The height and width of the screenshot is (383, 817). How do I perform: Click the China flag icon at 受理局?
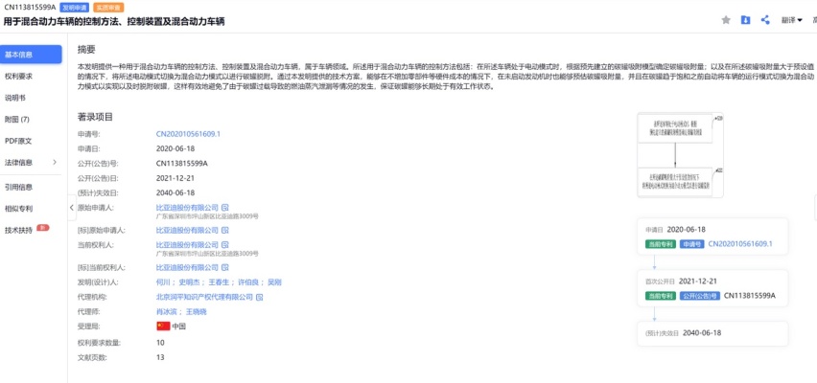163,327
